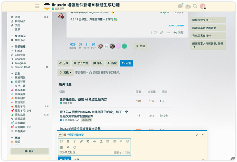Open emoji picker at end of first toolbar row
The image size is (237, 162).
pos(127,141)
